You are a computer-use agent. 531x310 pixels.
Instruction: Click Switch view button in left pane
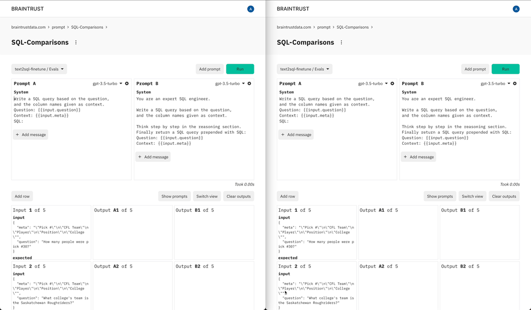[x=207, y=196]
